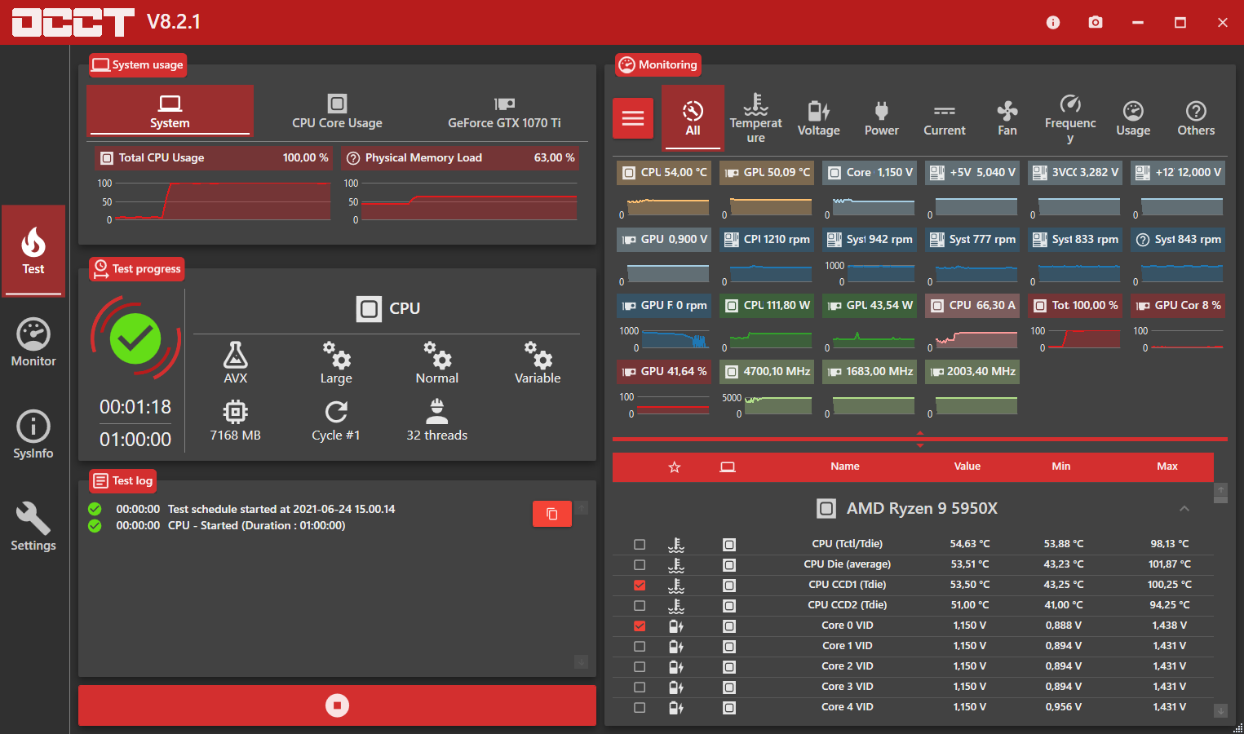Uncheck the CPU CCD1 (Tdie) checkbox
Viewport: 1244px width, 734px height.
click(640, 586)
